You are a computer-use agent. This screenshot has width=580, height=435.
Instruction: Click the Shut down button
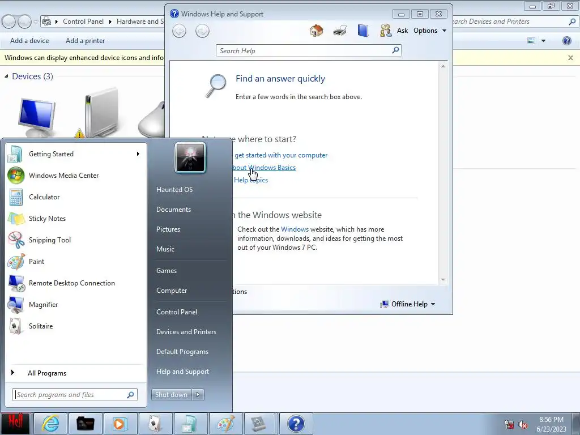[x=172, y=395]
